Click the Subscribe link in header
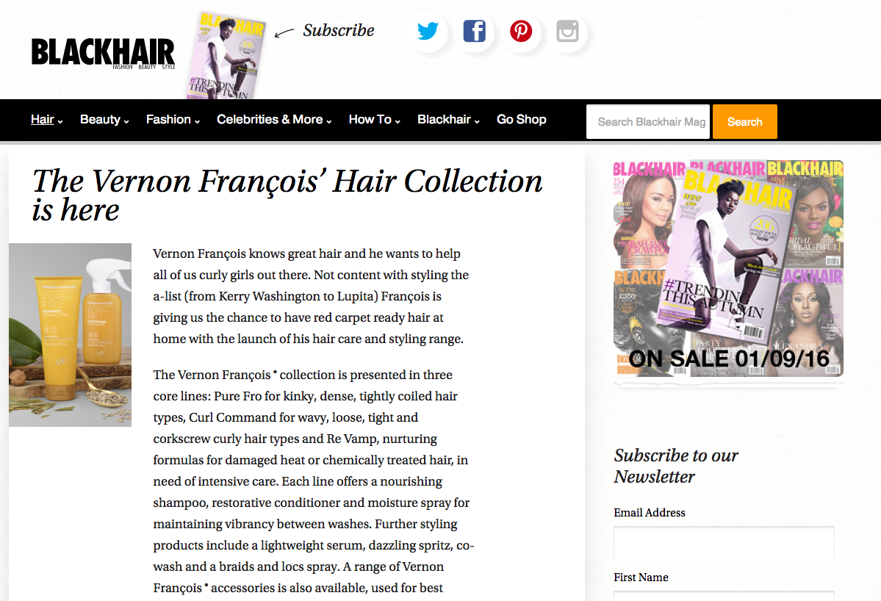 pyautogui.click(x=338, y=30)
